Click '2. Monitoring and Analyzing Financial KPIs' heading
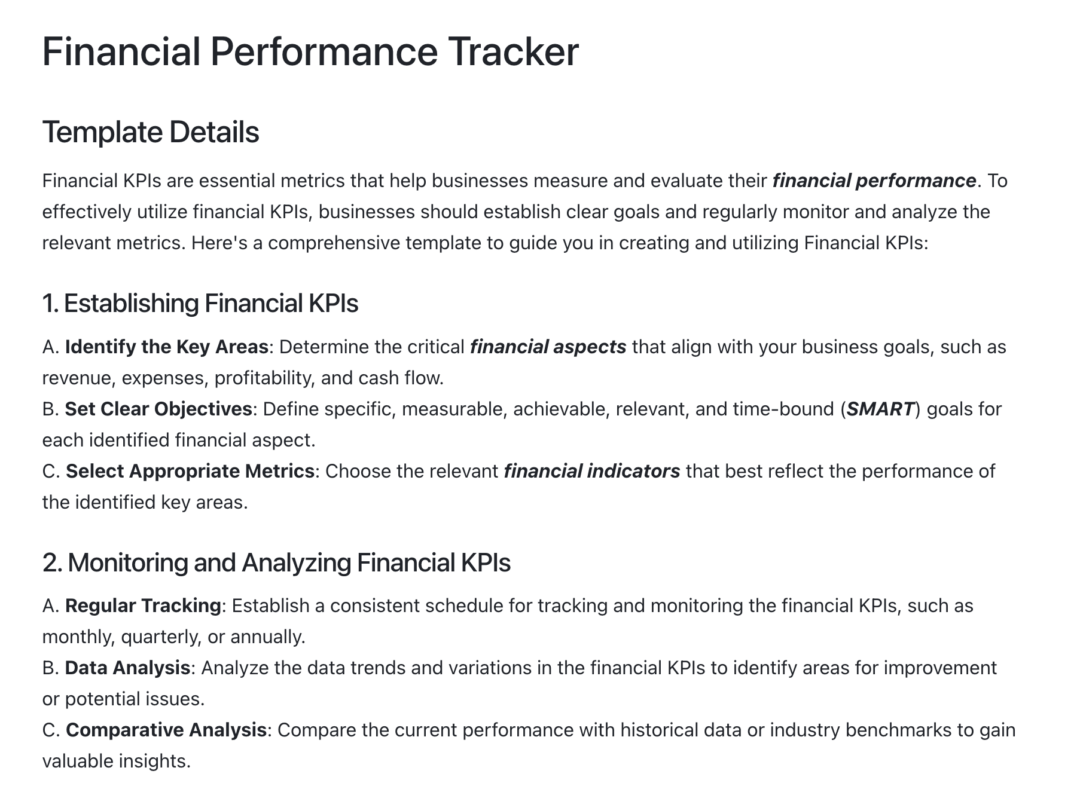The image size is (1080, 789). click(276, 562)
